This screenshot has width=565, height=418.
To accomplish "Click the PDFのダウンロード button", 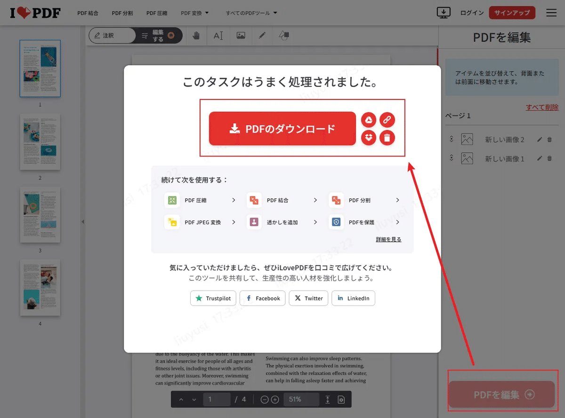I will pos(282,128).
